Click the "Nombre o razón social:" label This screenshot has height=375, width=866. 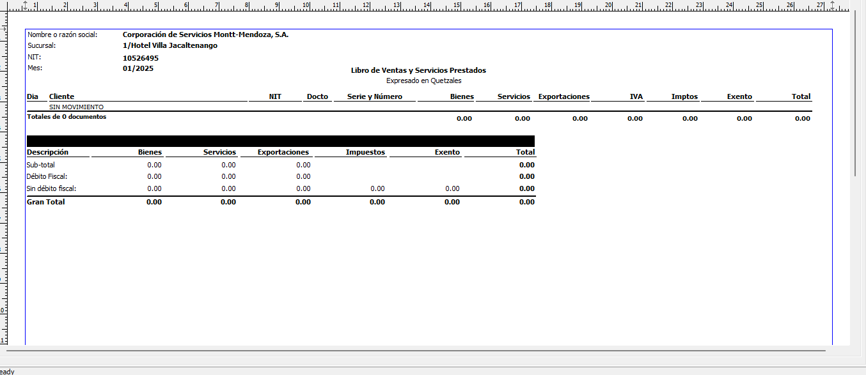(62, 34)
